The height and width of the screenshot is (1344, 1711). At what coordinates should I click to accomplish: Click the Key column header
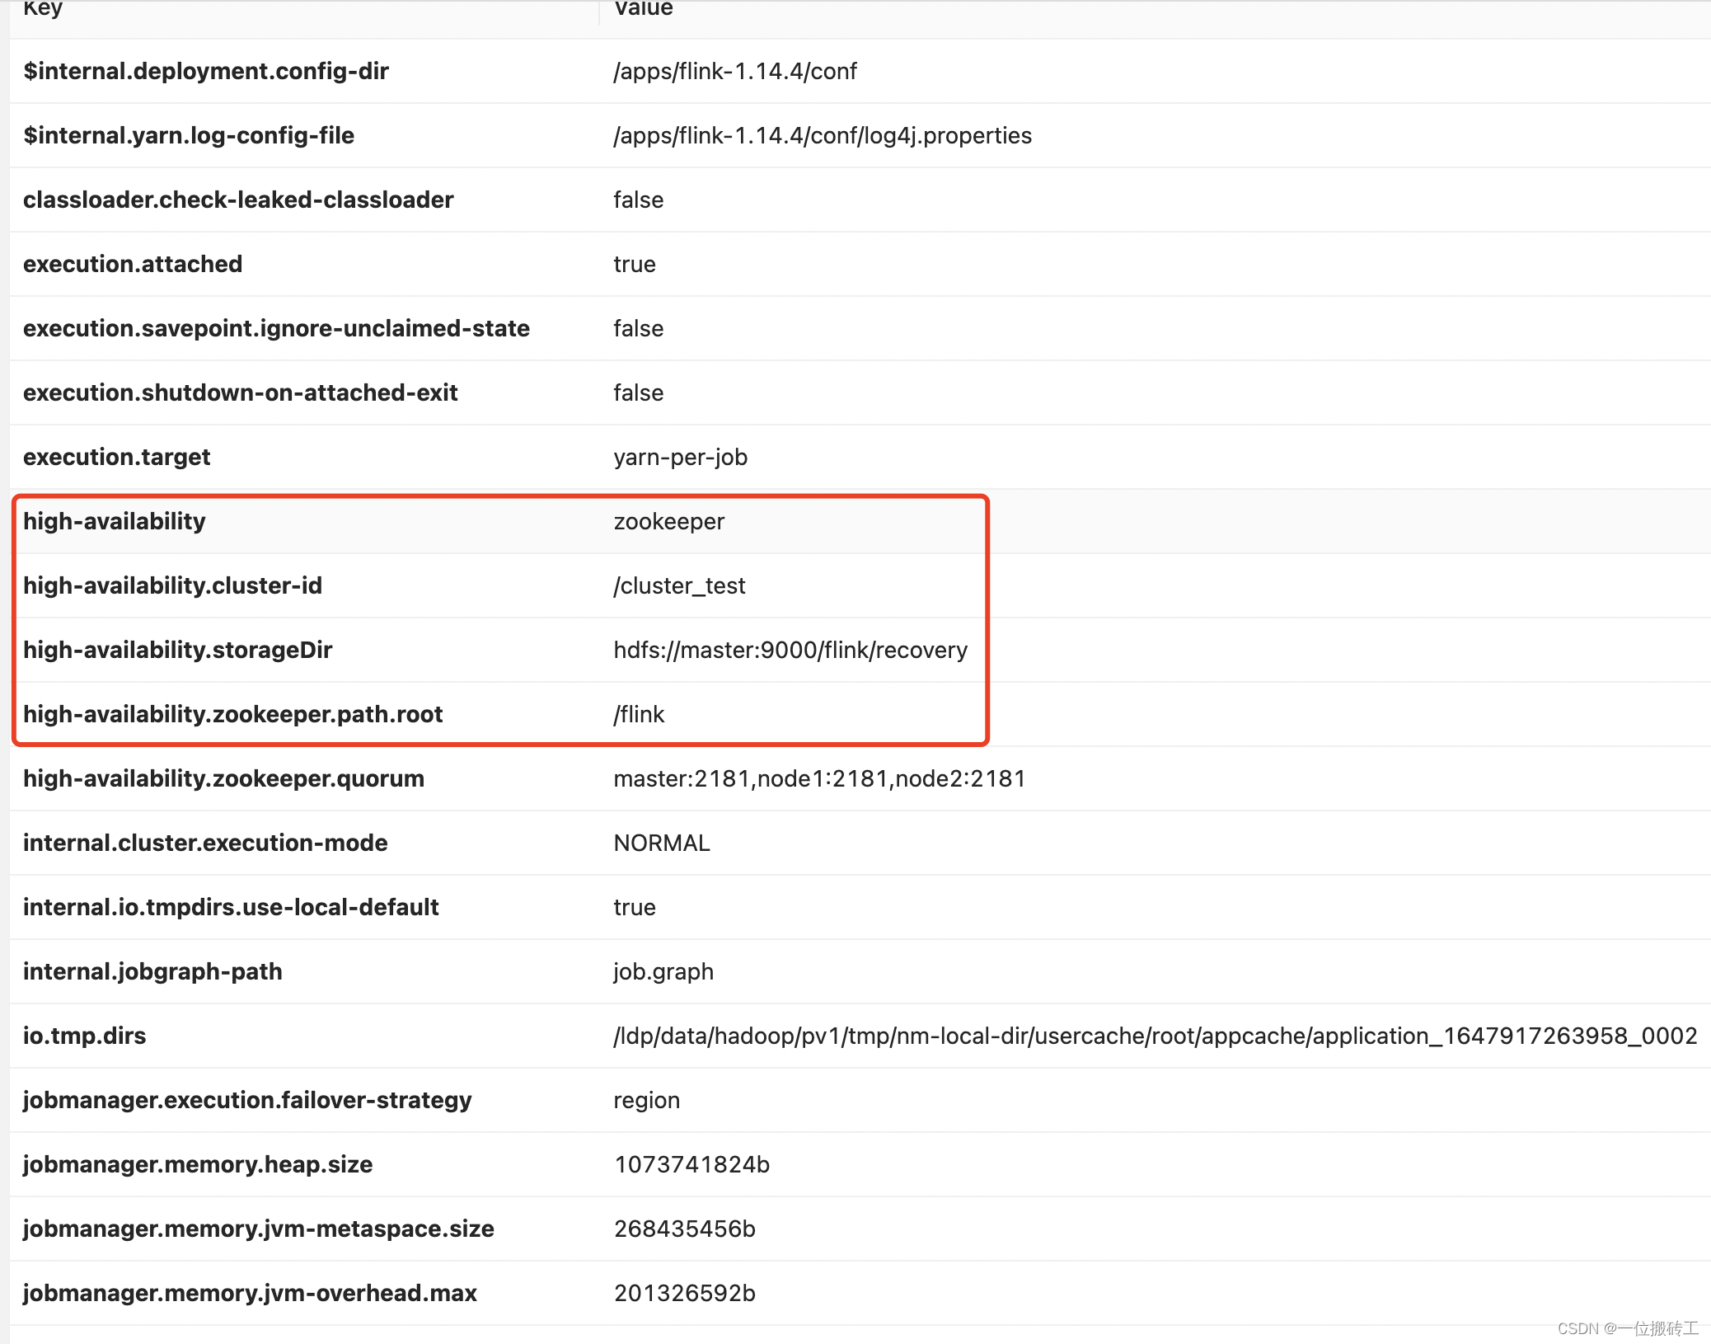[43, 8]
